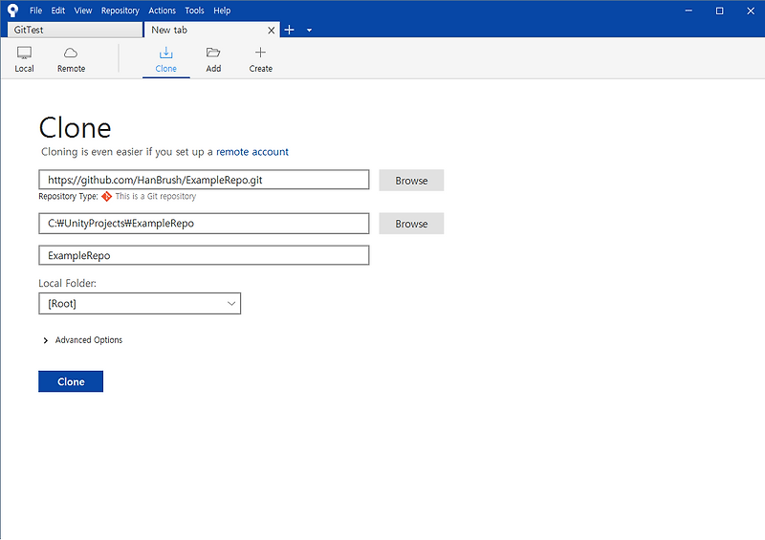Browse for the source repository URL

point(411,181)
